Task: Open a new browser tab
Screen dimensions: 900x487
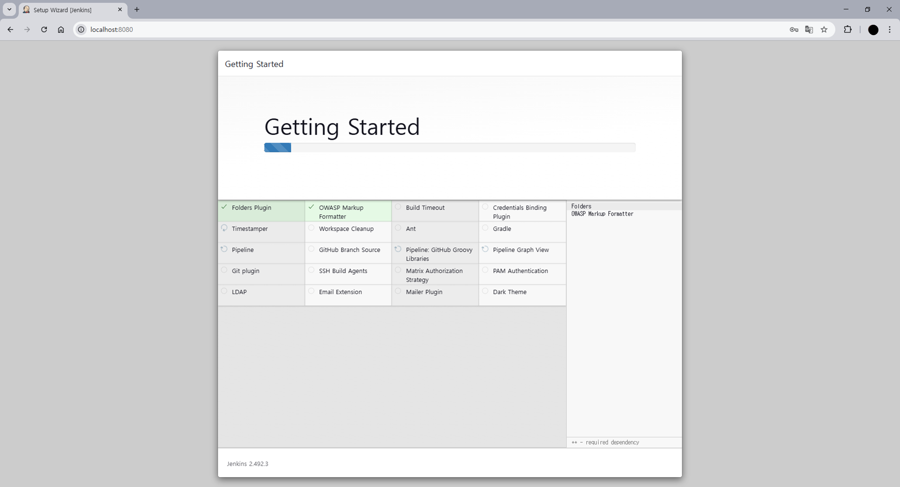Action: (x=137, y=9)
